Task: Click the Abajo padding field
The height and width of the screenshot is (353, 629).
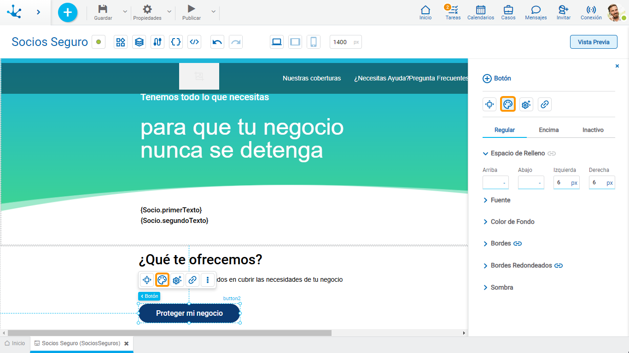Action: tap(531, 182)
